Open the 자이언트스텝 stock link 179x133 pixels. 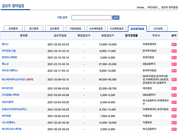(9, 51)
